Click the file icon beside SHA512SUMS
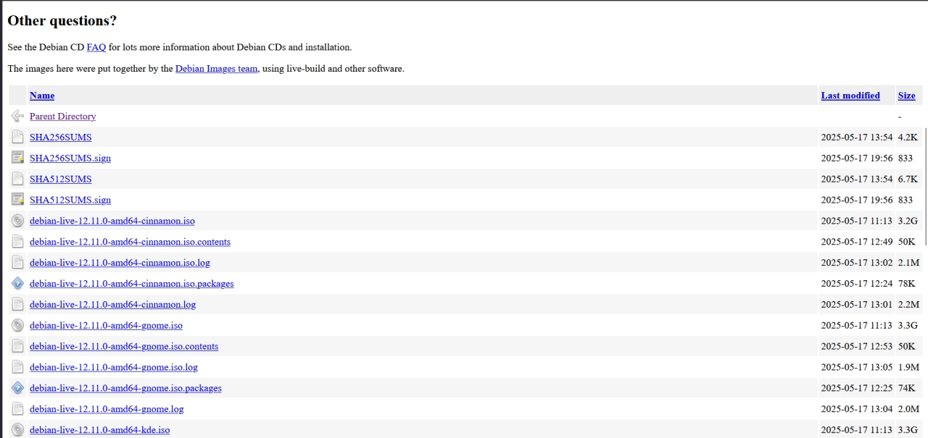 click(17, 179)
